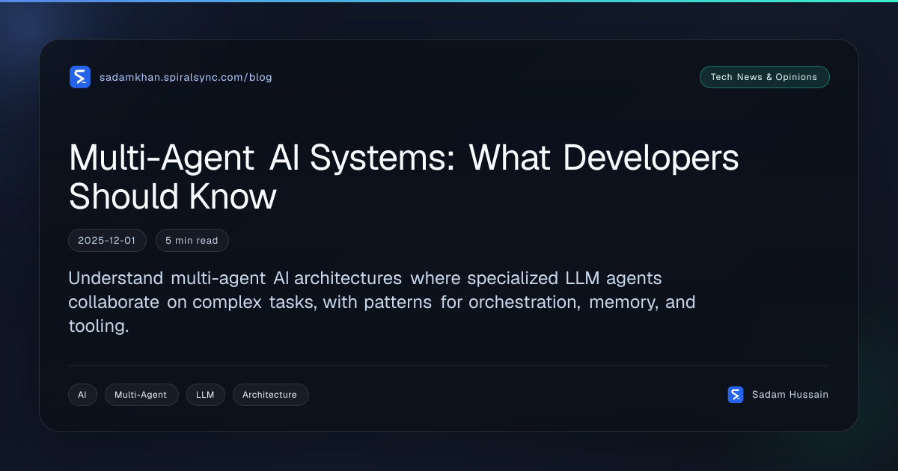The width and height of the screenshot is (898, 471).
Task: Click the 2025-12-01 date pill
Action: tap(107, 241)
